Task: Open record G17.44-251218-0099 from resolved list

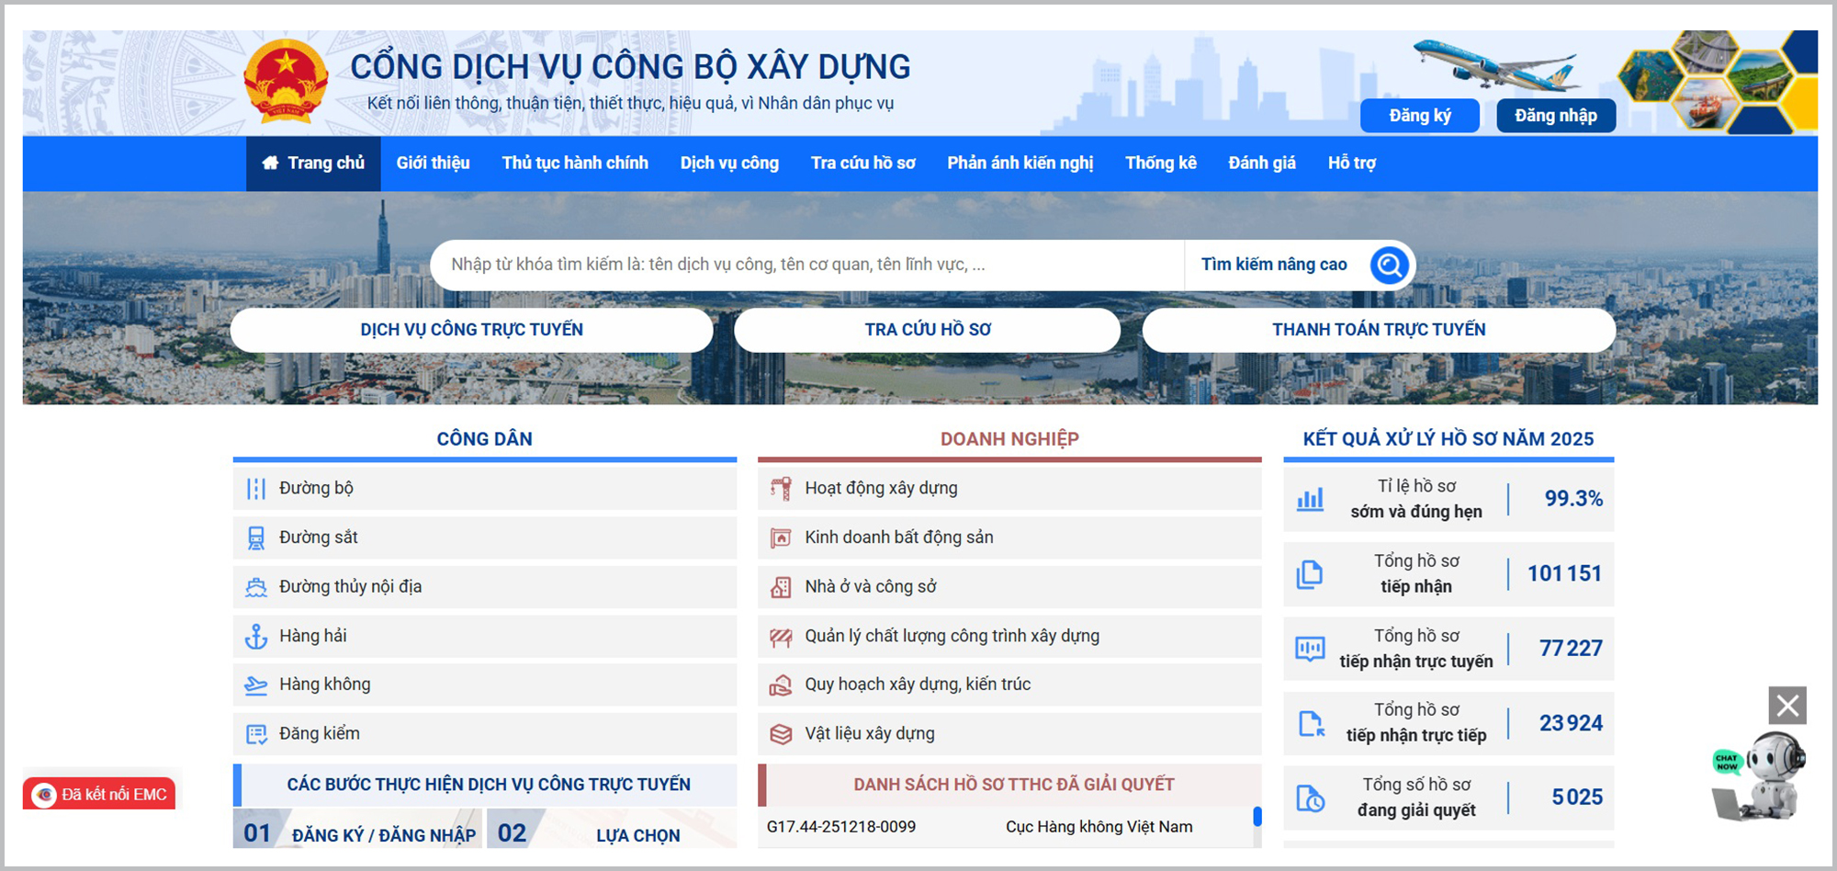Action: [841, 826]
